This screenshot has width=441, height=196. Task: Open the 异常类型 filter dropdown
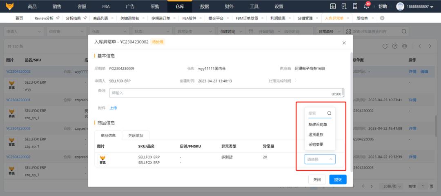coord(195,31)
